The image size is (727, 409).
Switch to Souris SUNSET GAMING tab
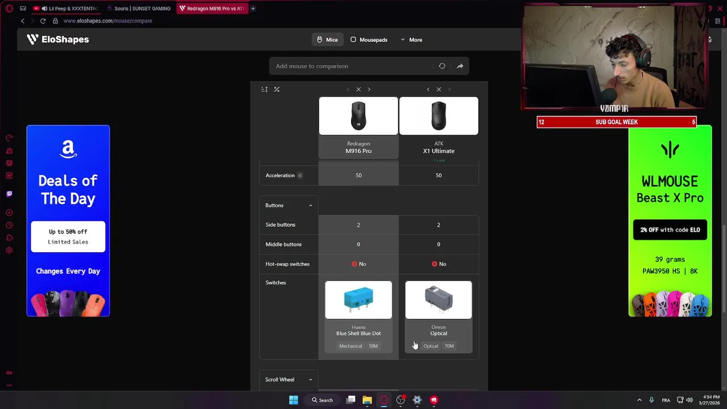click(x=139, y=9)
